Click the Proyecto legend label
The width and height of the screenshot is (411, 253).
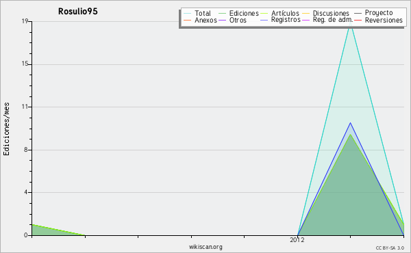(x=379, y=13)
